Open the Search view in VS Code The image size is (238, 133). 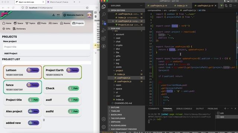click(x=104, y=14)
